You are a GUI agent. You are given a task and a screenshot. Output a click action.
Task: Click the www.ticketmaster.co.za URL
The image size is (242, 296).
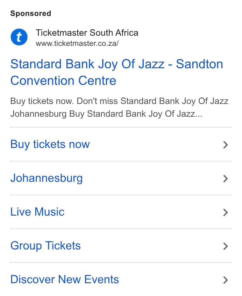tap(77, 44)
